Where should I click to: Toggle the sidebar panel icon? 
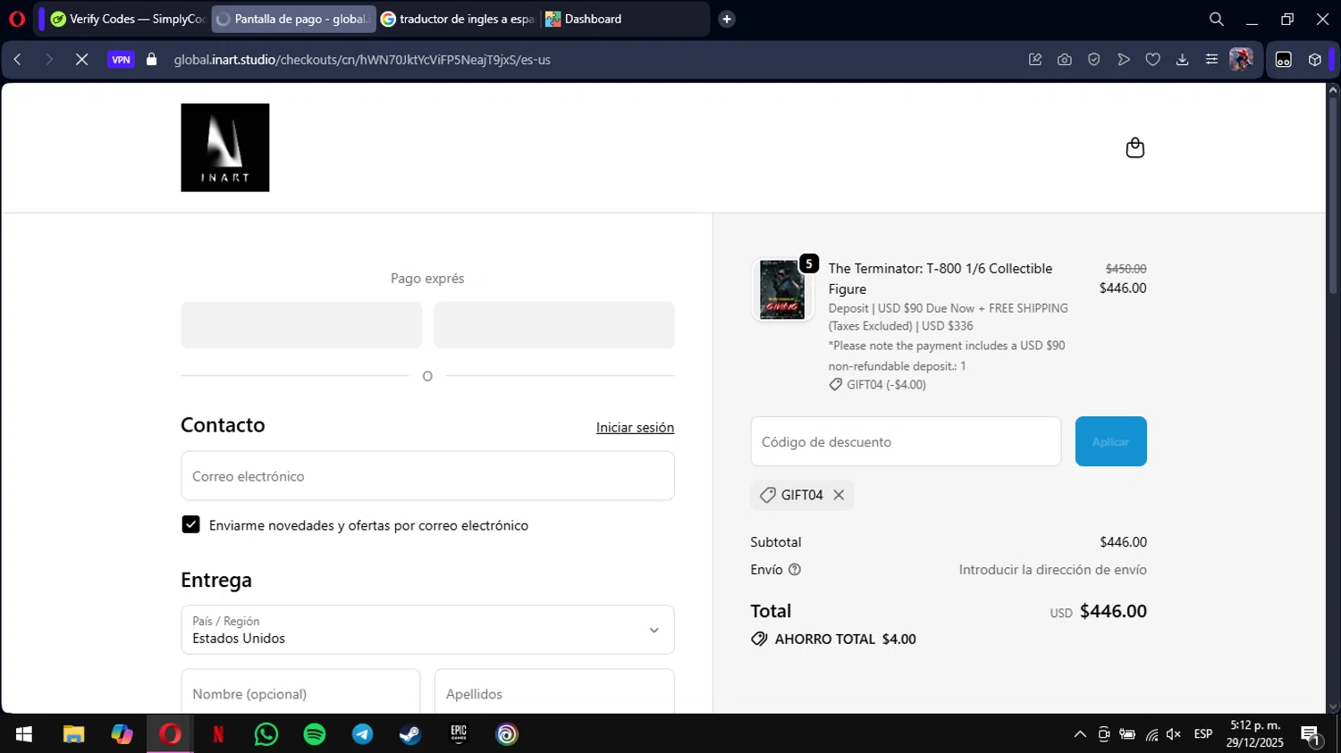1284,60
